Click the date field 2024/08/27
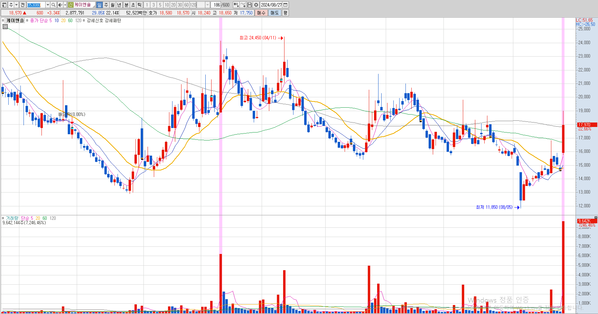This screenshot has width=598, height=314. (x=271, y=5)
